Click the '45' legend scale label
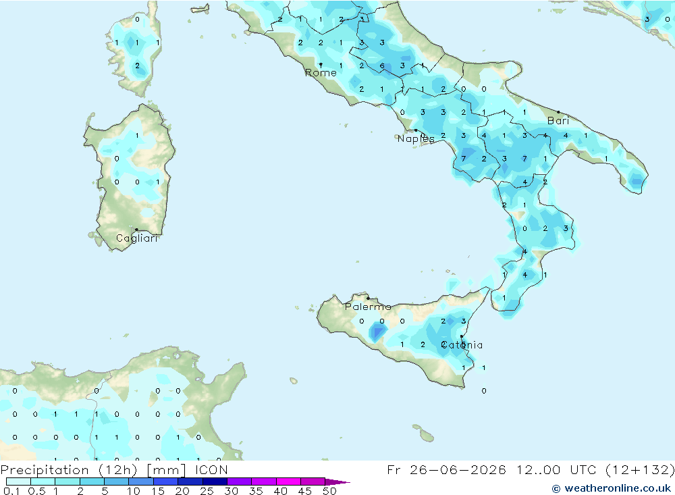Viewport: 675px width, 495px height. coord(305,491)
